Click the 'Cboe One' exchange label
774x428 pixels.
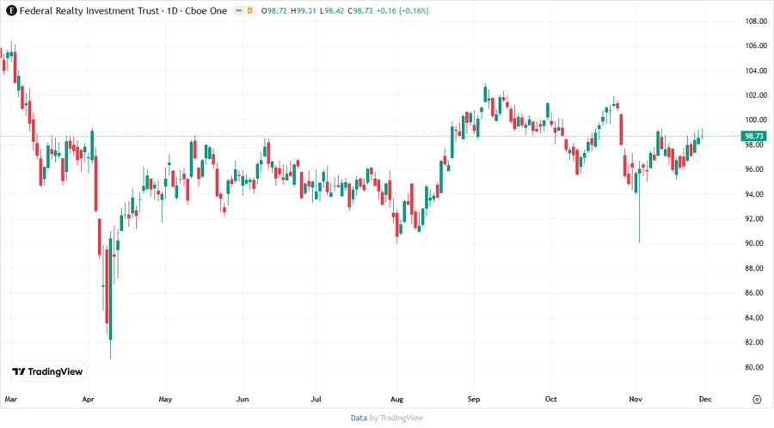tap(206, 10)
